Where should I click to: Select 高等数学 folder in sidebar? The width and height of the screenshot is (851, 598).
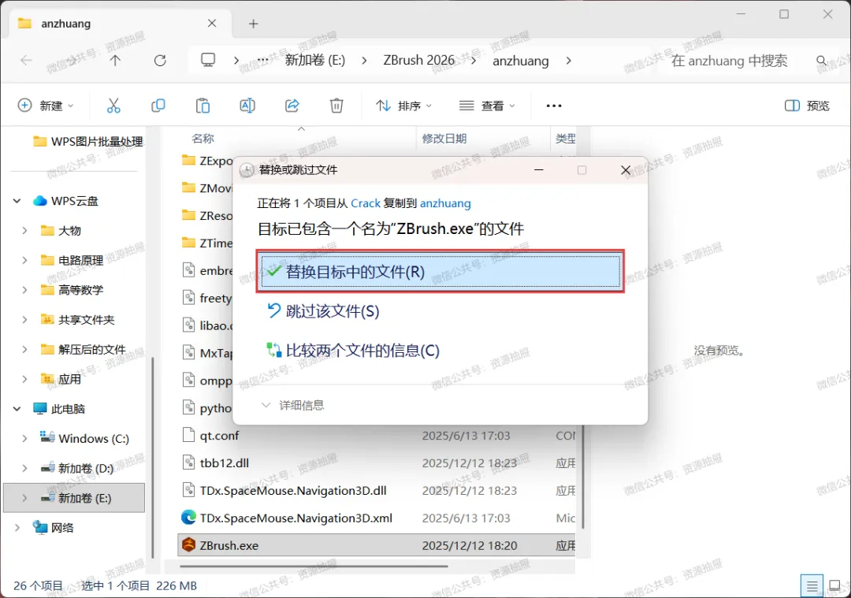tap(80, 290)
